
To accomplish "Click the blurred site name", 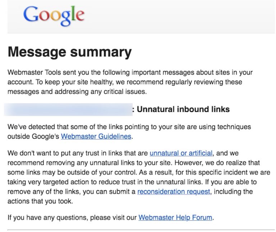I will [68, 109].
